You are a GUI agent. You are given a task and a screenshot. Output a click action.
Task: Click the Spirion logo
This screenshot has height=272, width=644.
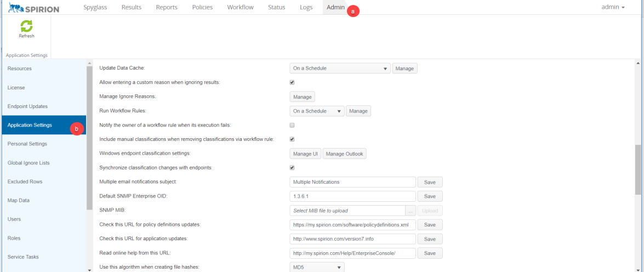[x=34, y=8]
